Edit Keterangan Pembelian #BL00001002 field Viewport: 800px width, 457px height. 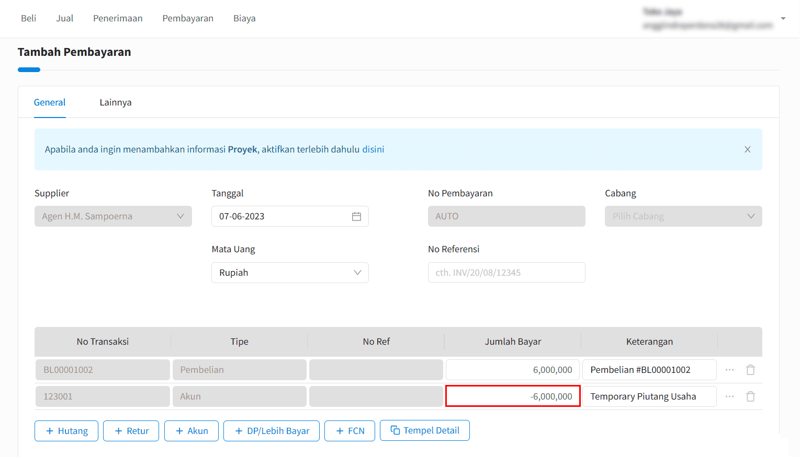[649, 370]
